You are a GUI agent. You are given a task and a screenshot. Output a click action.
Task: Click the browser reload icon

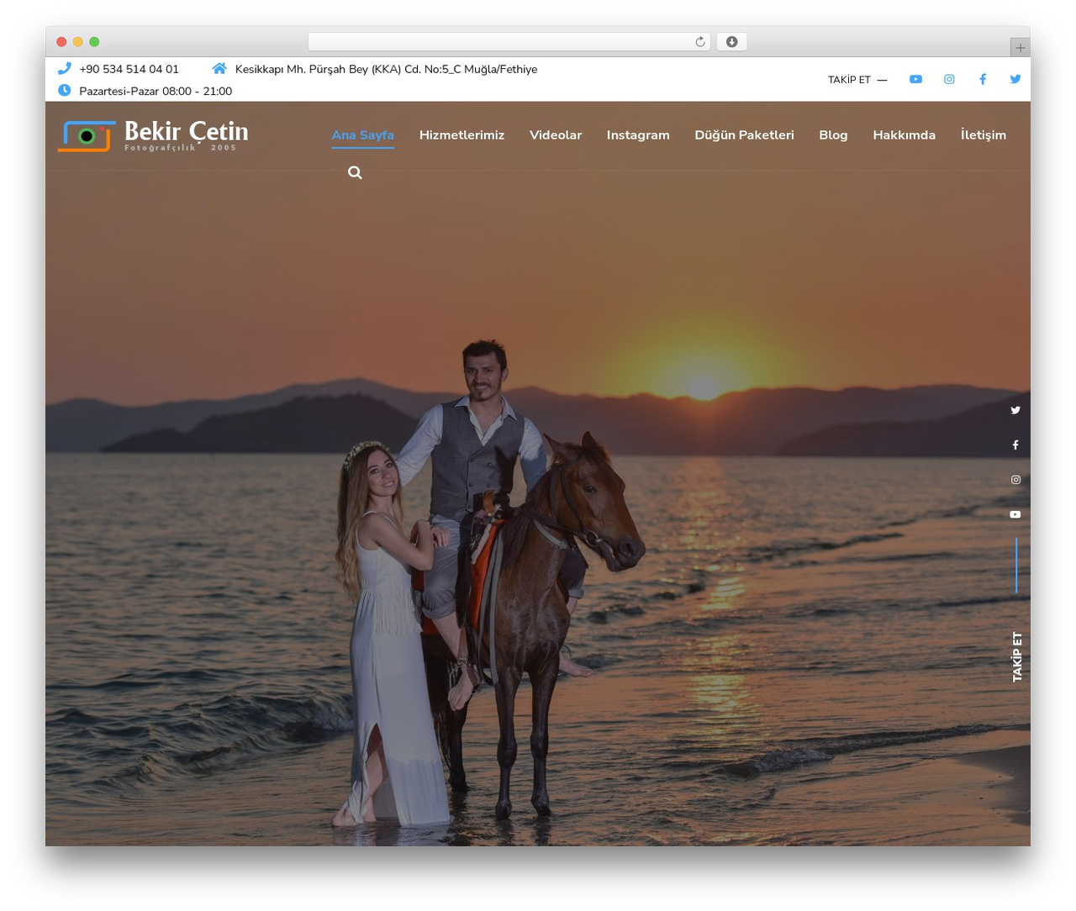coord(699,42)
